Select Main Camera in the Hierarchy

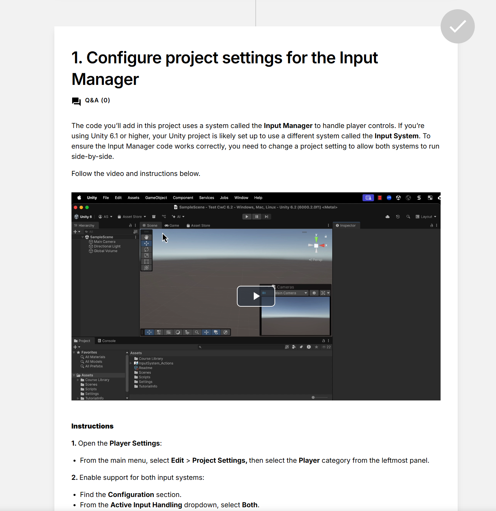(105, 242)
